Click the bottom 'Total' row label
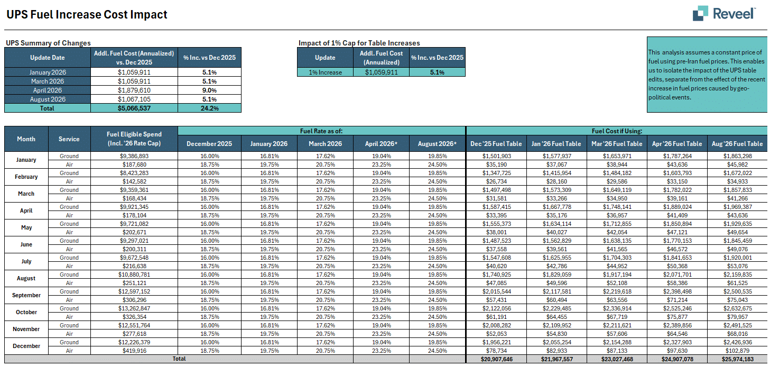770x366 pixels. tap(179, 359)
